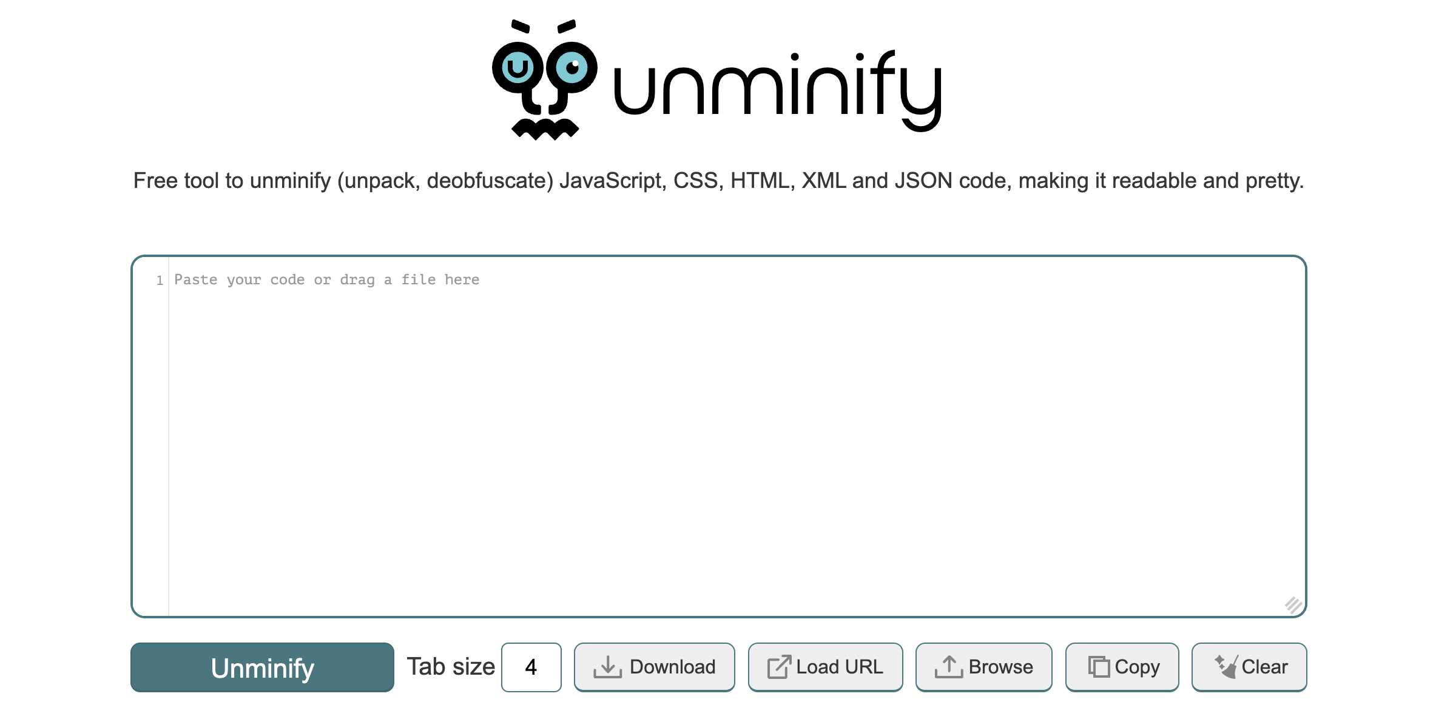The width and height of the screenshot is (1433, 725).
Task: Click the Load URL external-link icon
Action: 779,667
